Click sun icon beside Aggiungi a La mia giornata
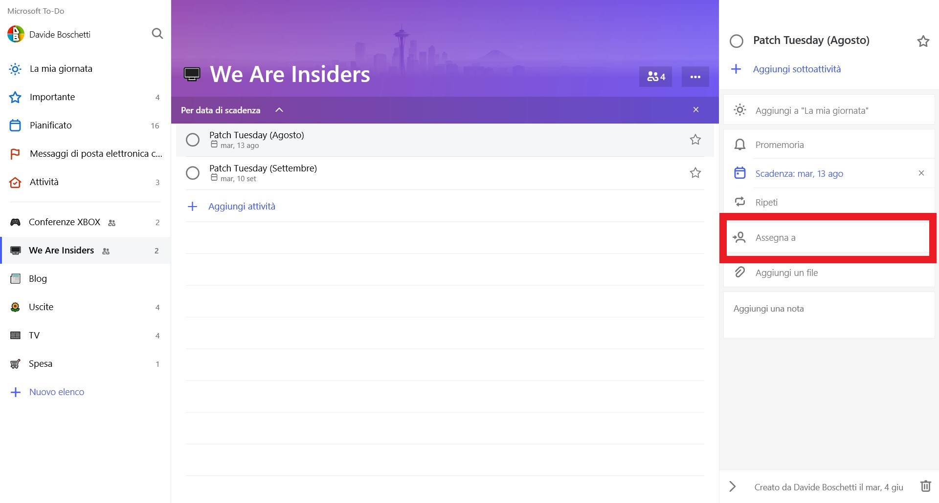 (740, 110)
